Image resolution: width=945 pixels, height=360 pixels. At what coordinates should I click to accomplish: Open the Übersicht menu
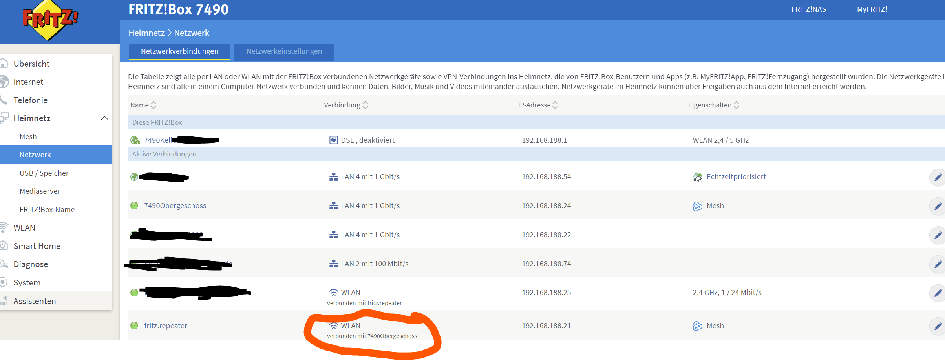tap(31, 64)
